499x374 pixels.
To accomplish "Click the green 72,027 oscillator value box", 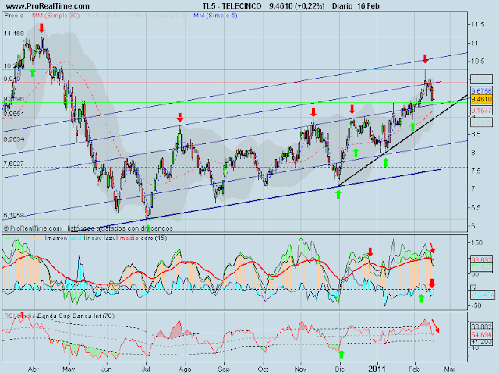I will 482,266.
